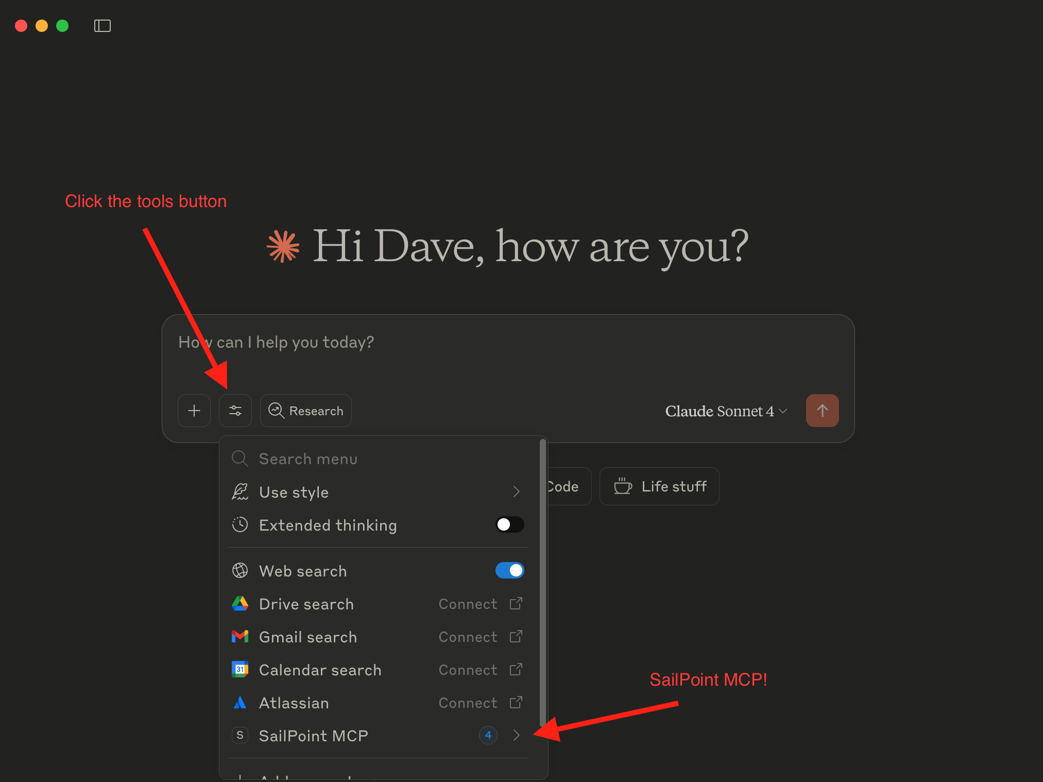Expand the Use style submenu
The height and width of the screenshot is (782, 1043).
coord(516,492)
